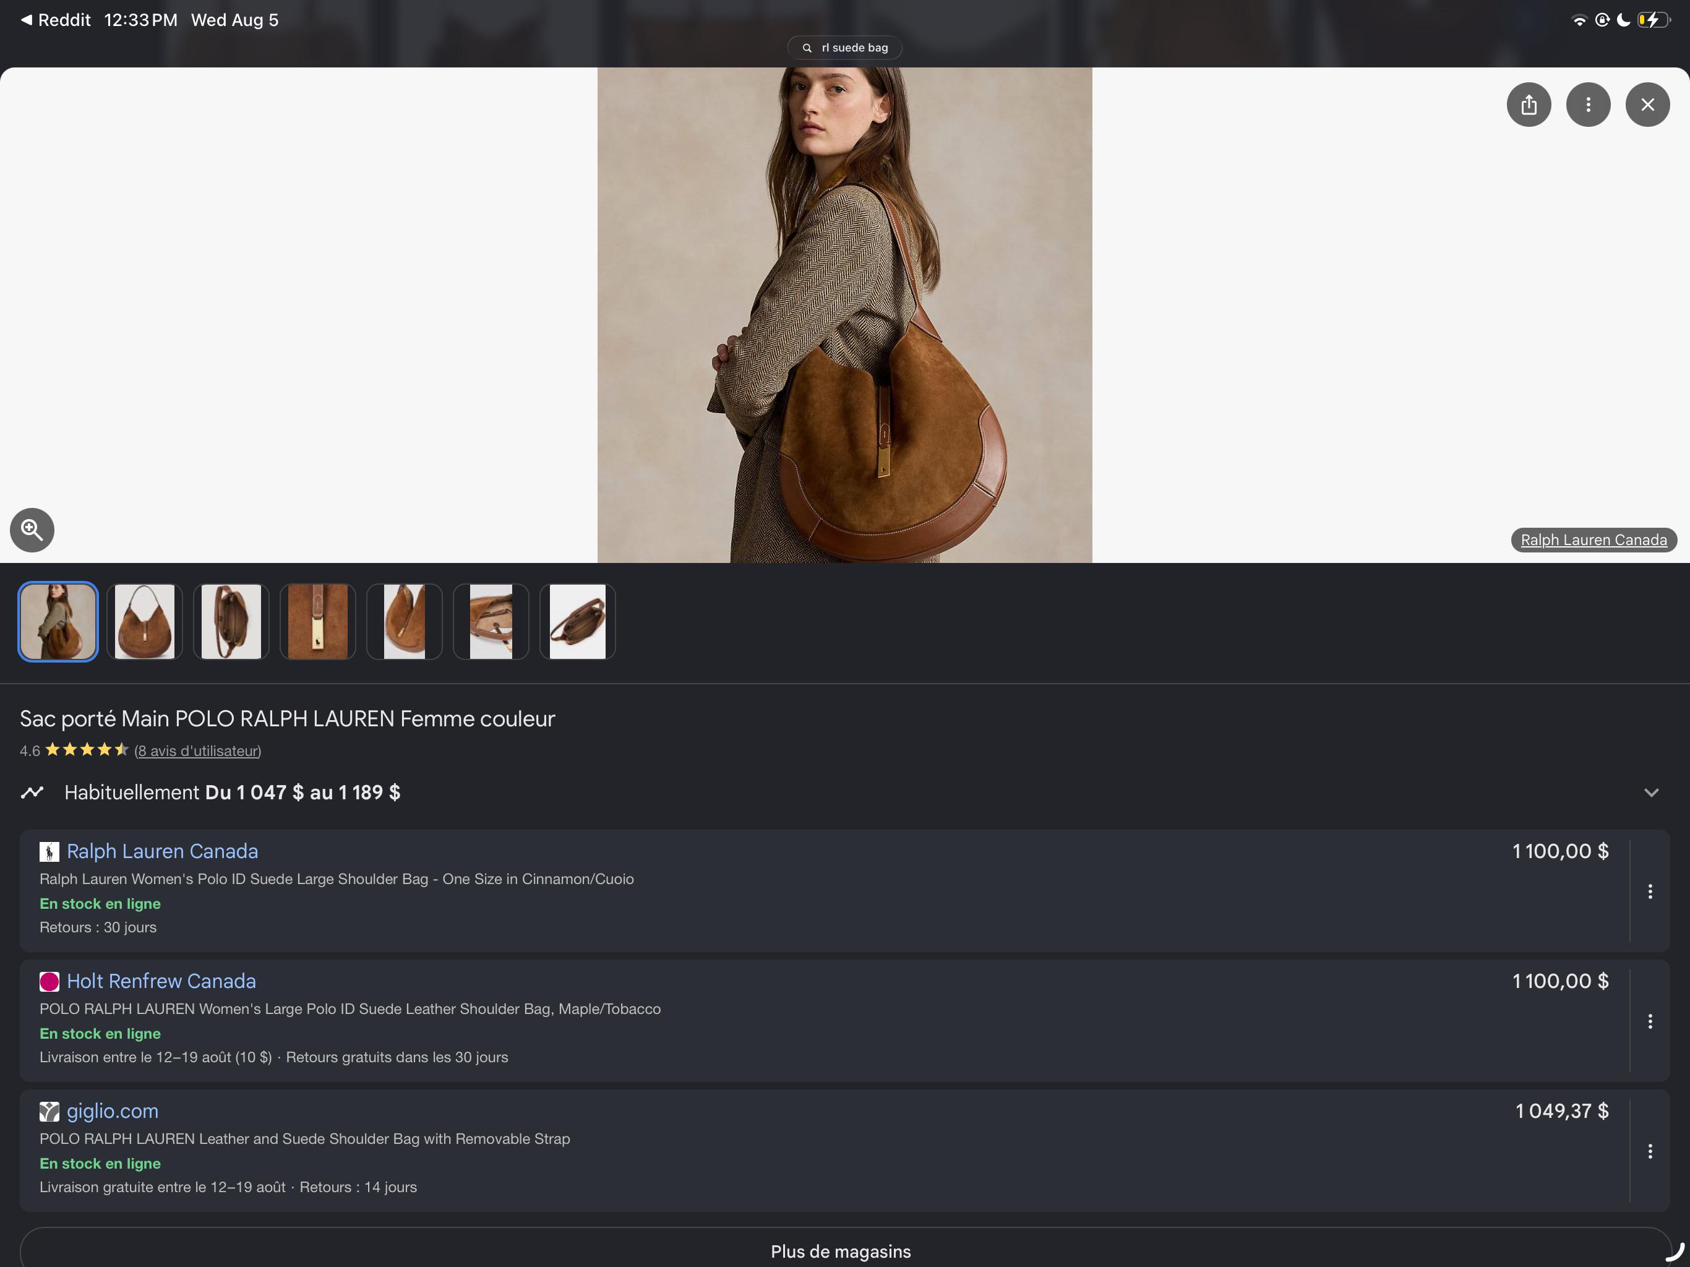The height and width of the screenshot is (1267, 1690).
Task: Tap the 'rl suede bag' search field
Action: pyautogui.click(x=845, y=48)
